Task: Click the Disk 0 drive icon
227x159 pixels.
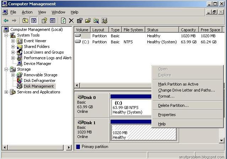Action: 81,97
